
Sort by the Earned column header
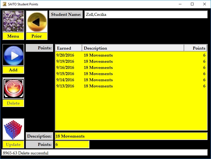point(68,48)
